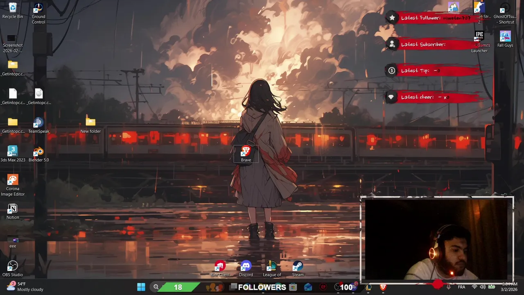
Task: Open the weather widget showing 54°F
Action: [25, 286]
